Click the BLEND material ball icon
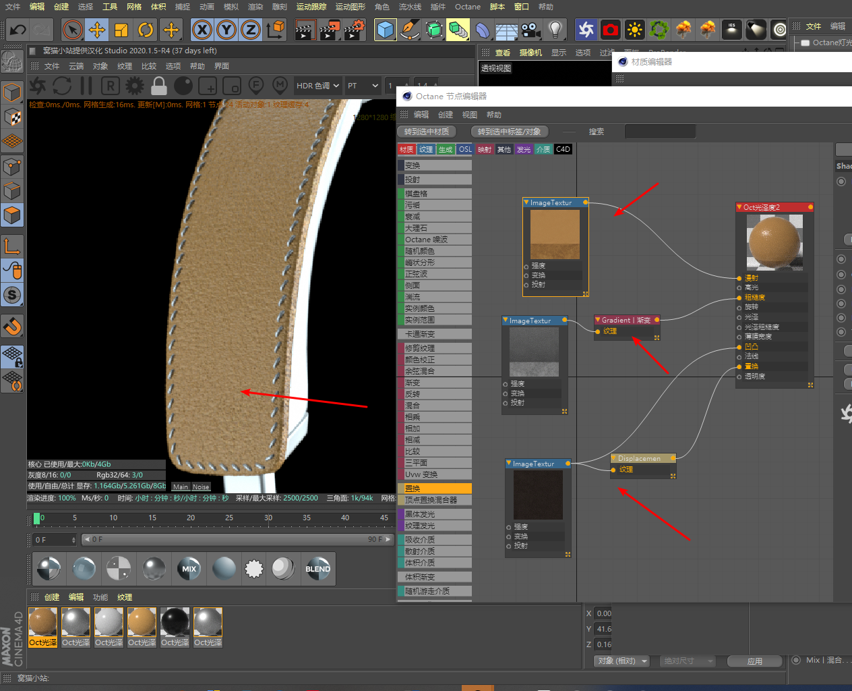Image resolution: width=852 pixels, height=691 pixels. pos(317,569)
